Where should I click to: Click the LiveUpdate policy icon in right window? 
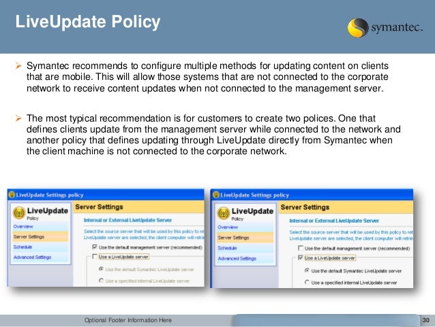click(224, 214)
